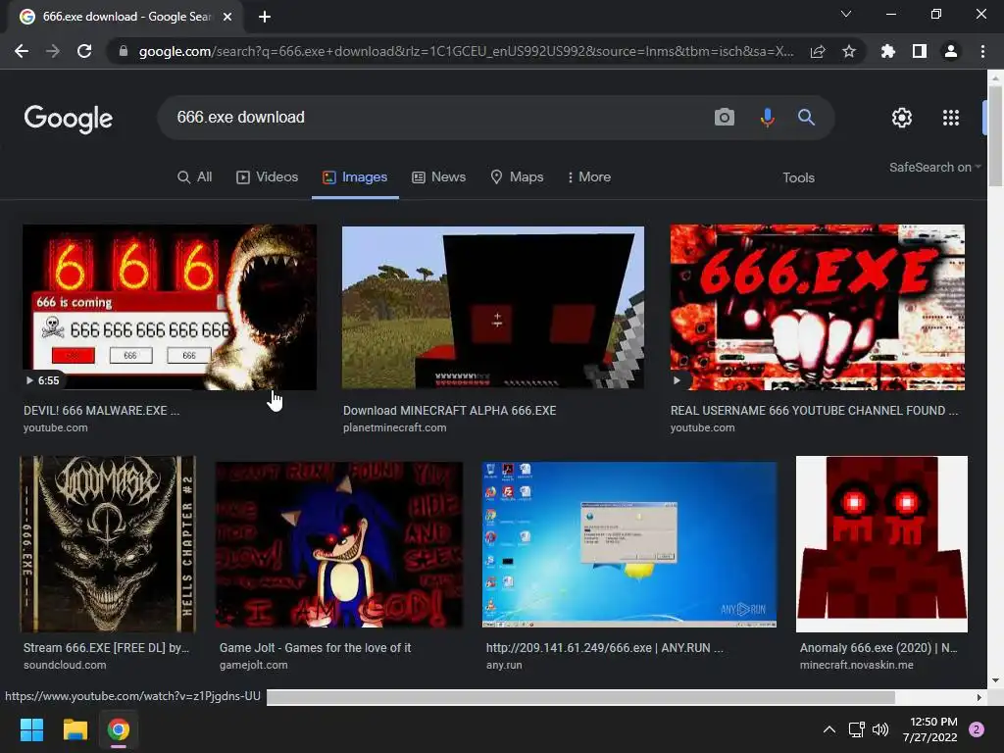1004x753 pixels.
Task: Open the SafeSearch on dropdown
Action: point(934,167)
